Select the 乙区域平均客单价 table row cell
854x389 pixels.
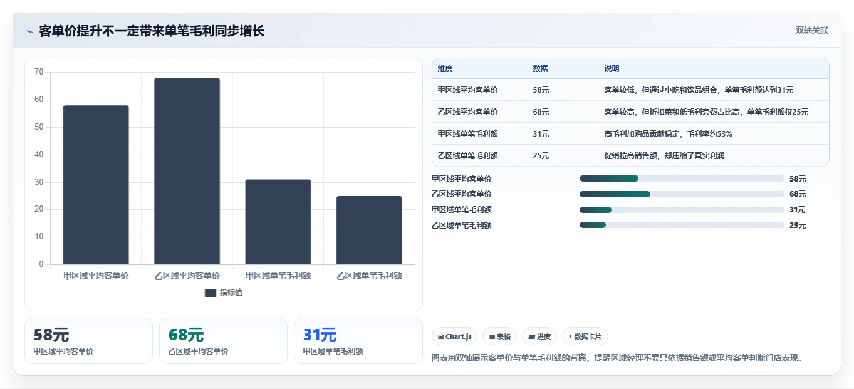467,112
